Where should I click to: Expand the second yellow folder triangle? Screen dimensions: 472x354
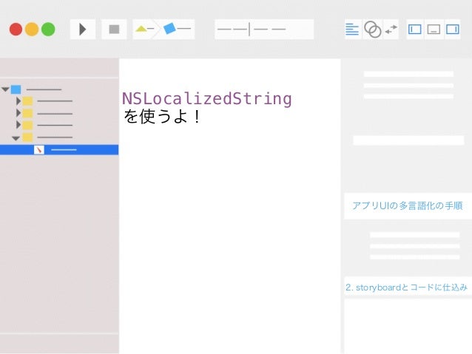coord(18,113)
